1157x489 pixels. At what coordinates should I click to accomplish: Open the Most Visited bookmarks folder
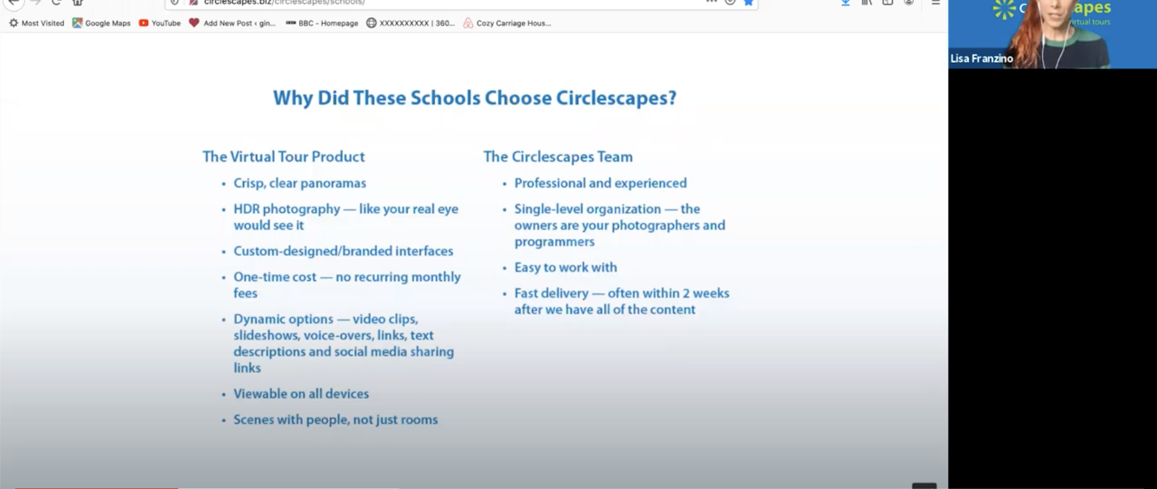(36, 23)
